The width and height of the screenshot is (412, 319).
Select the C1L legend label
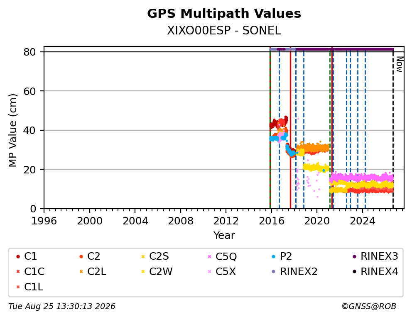click(34, 287)
